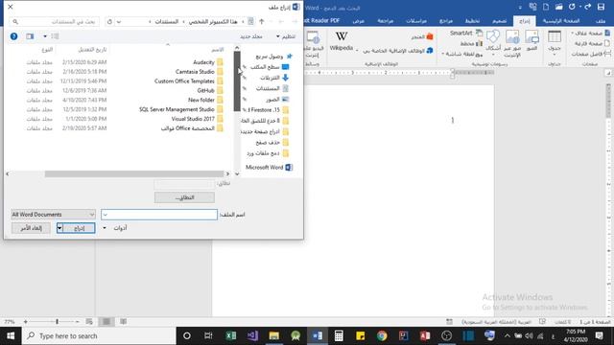Click the up-arrow folder navigation icon in the dialog
The width and height of the screenshot is (614, 345).
tap(262, 21)
